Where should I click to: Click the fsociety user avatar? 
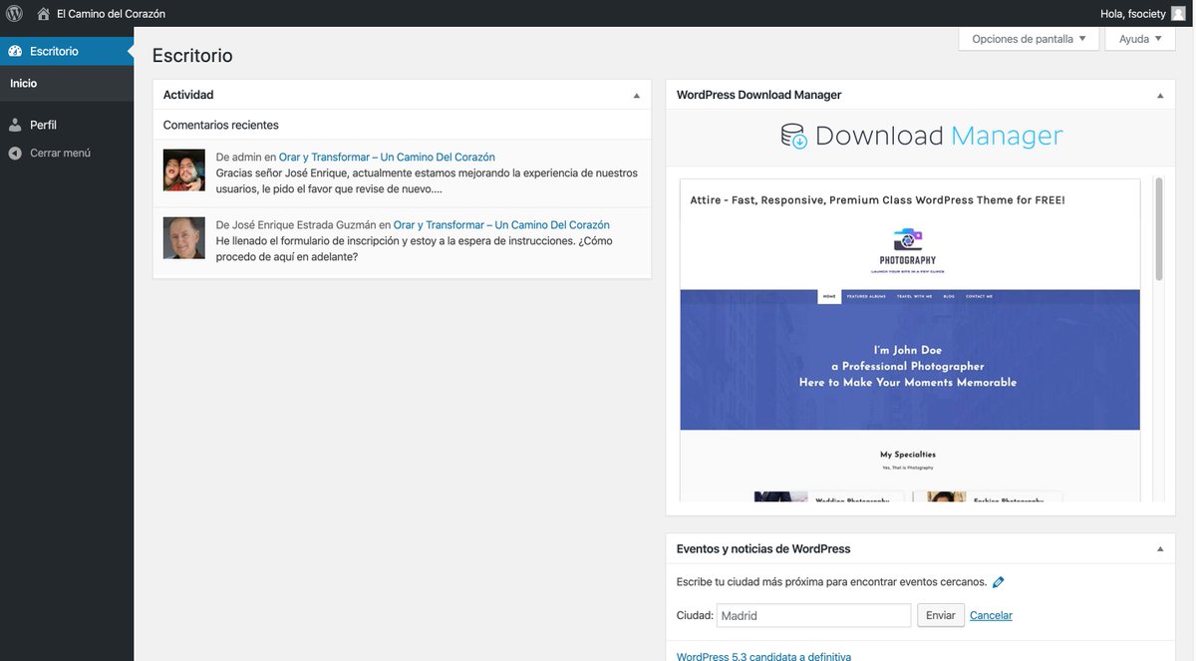click(x=1178, y=14)
